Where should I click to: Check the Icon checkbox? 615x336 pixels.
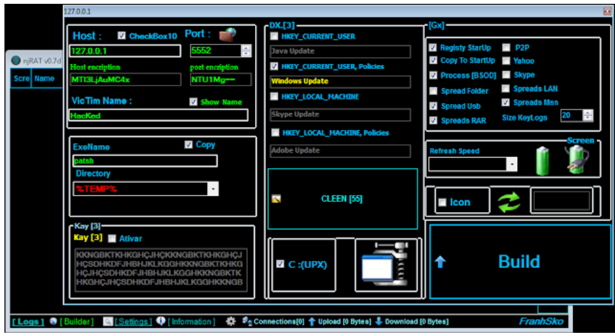pos(442,202)
